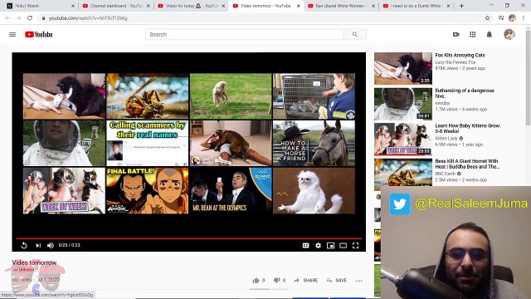Switch to Video for today tab
Image resolution: width=531 pixels, height=299 pixels.
tap(191, 6)
